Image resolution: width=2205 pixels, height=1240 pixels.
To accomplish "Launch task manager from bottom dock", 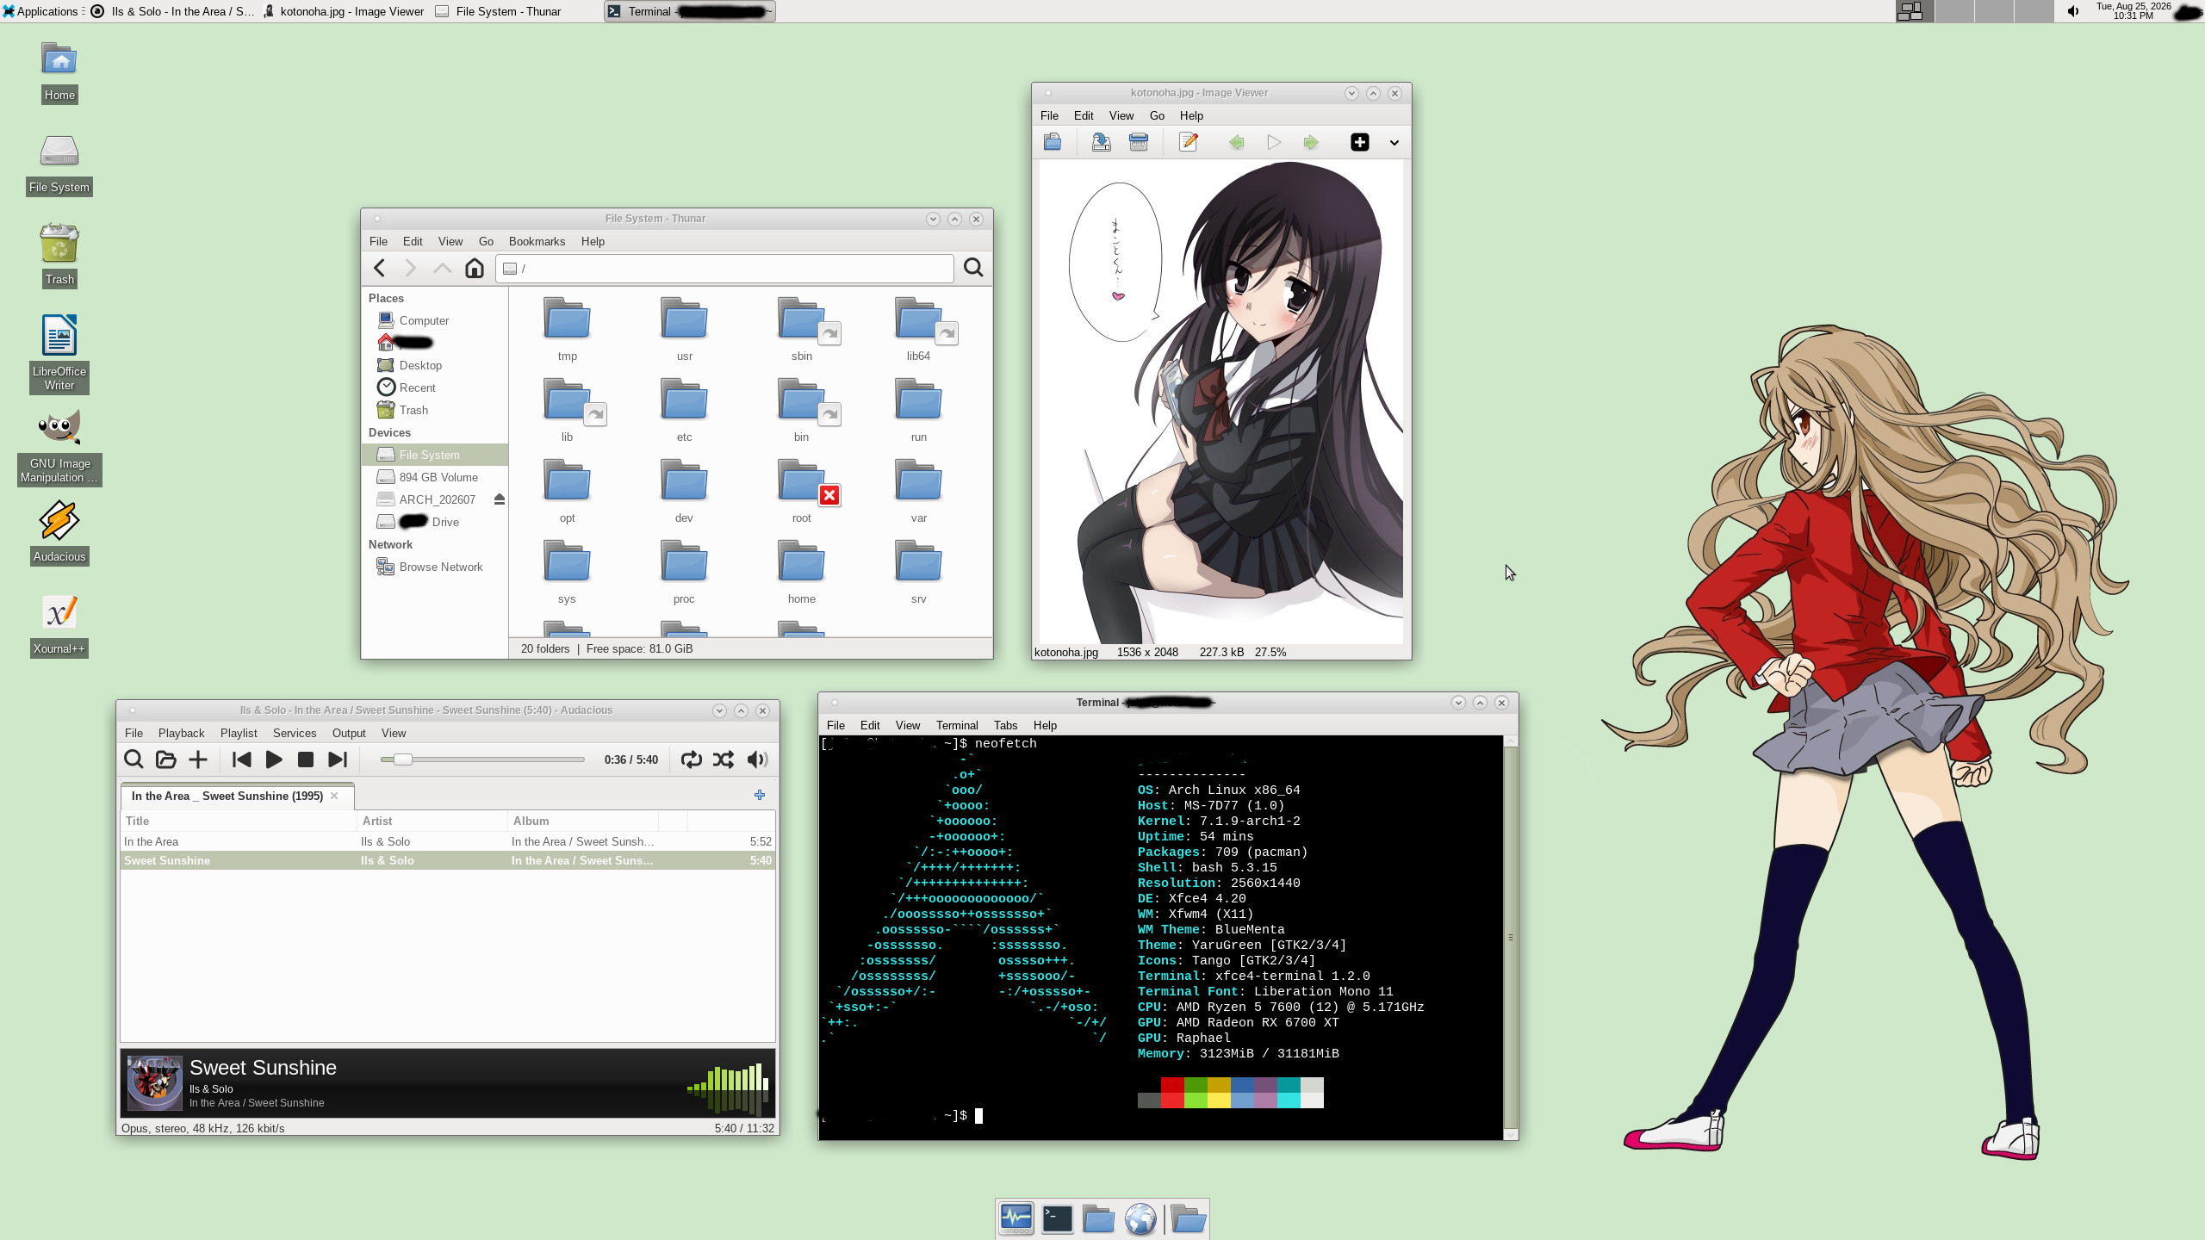I will 1016,1218.
